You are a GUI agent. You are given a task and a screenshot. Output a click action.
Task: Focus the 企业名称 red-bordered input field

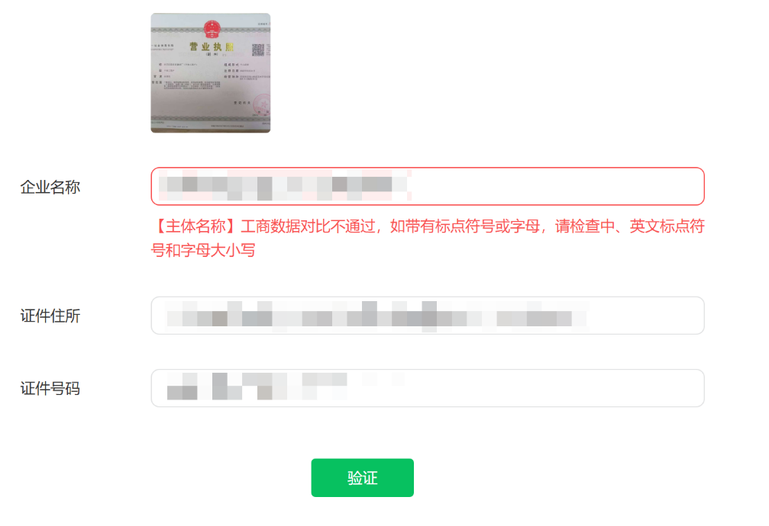click(x=428, y=186)
